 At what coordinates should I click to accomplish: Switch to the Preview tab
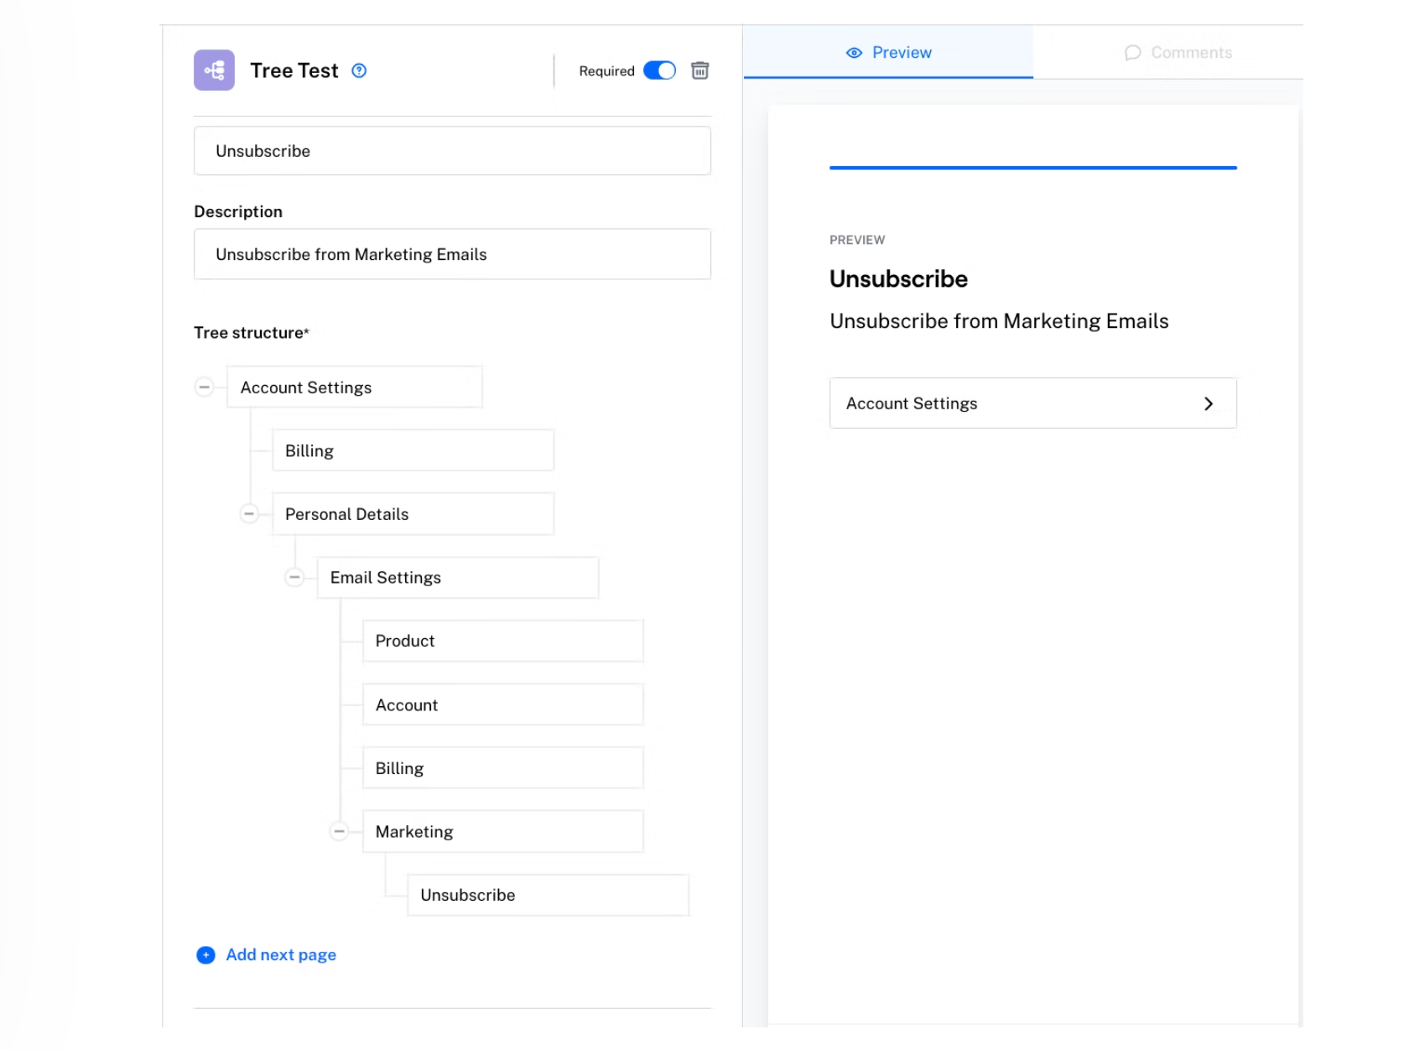tap(888, 52)
